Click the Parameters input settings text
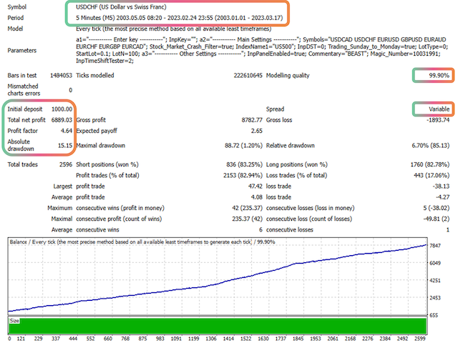 [x=262, y=50]
